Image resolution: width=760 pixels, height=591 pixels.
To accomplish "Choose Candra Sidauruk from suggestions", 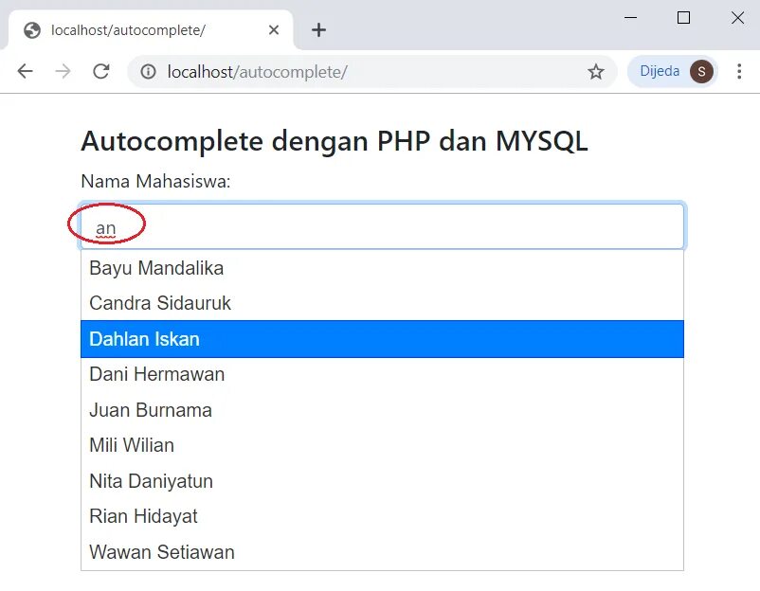I will [x=382, y=303].
